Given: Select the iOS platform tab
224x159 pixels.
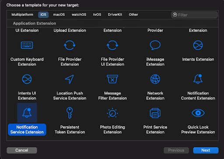Looking at the screenshot, I should (x=43, y=14).
